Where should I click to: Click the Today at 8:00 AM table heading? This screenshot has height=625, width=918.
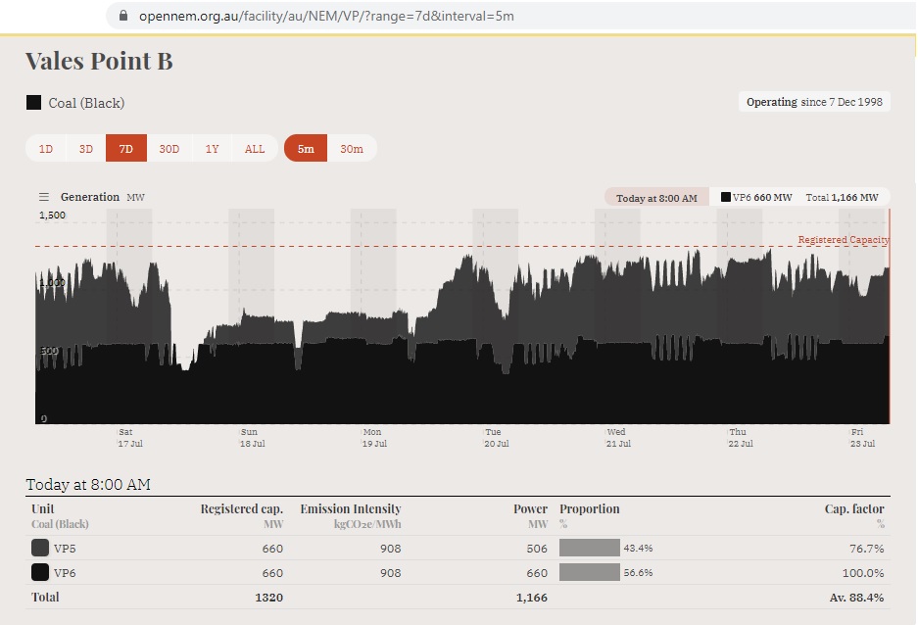coord(88,485)
